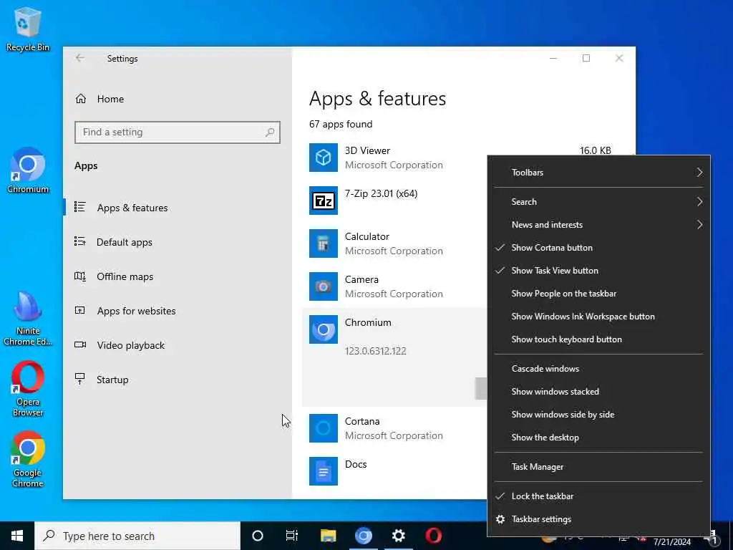Open Startup settings
733x550 pixels.
(178, 380)
